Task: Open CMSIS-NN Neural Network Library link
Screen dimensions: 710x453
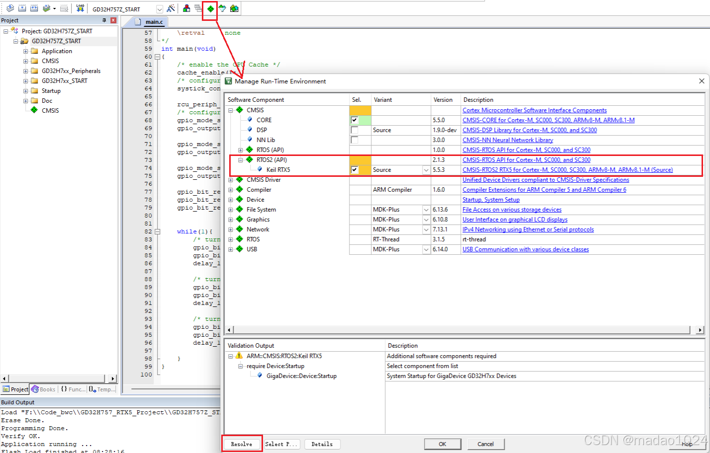Action: (x=508, y=140)
